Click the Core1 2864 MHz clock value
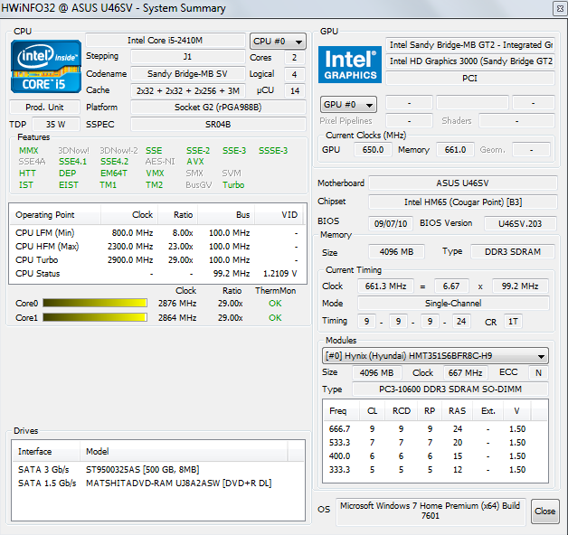 point(177,318)
